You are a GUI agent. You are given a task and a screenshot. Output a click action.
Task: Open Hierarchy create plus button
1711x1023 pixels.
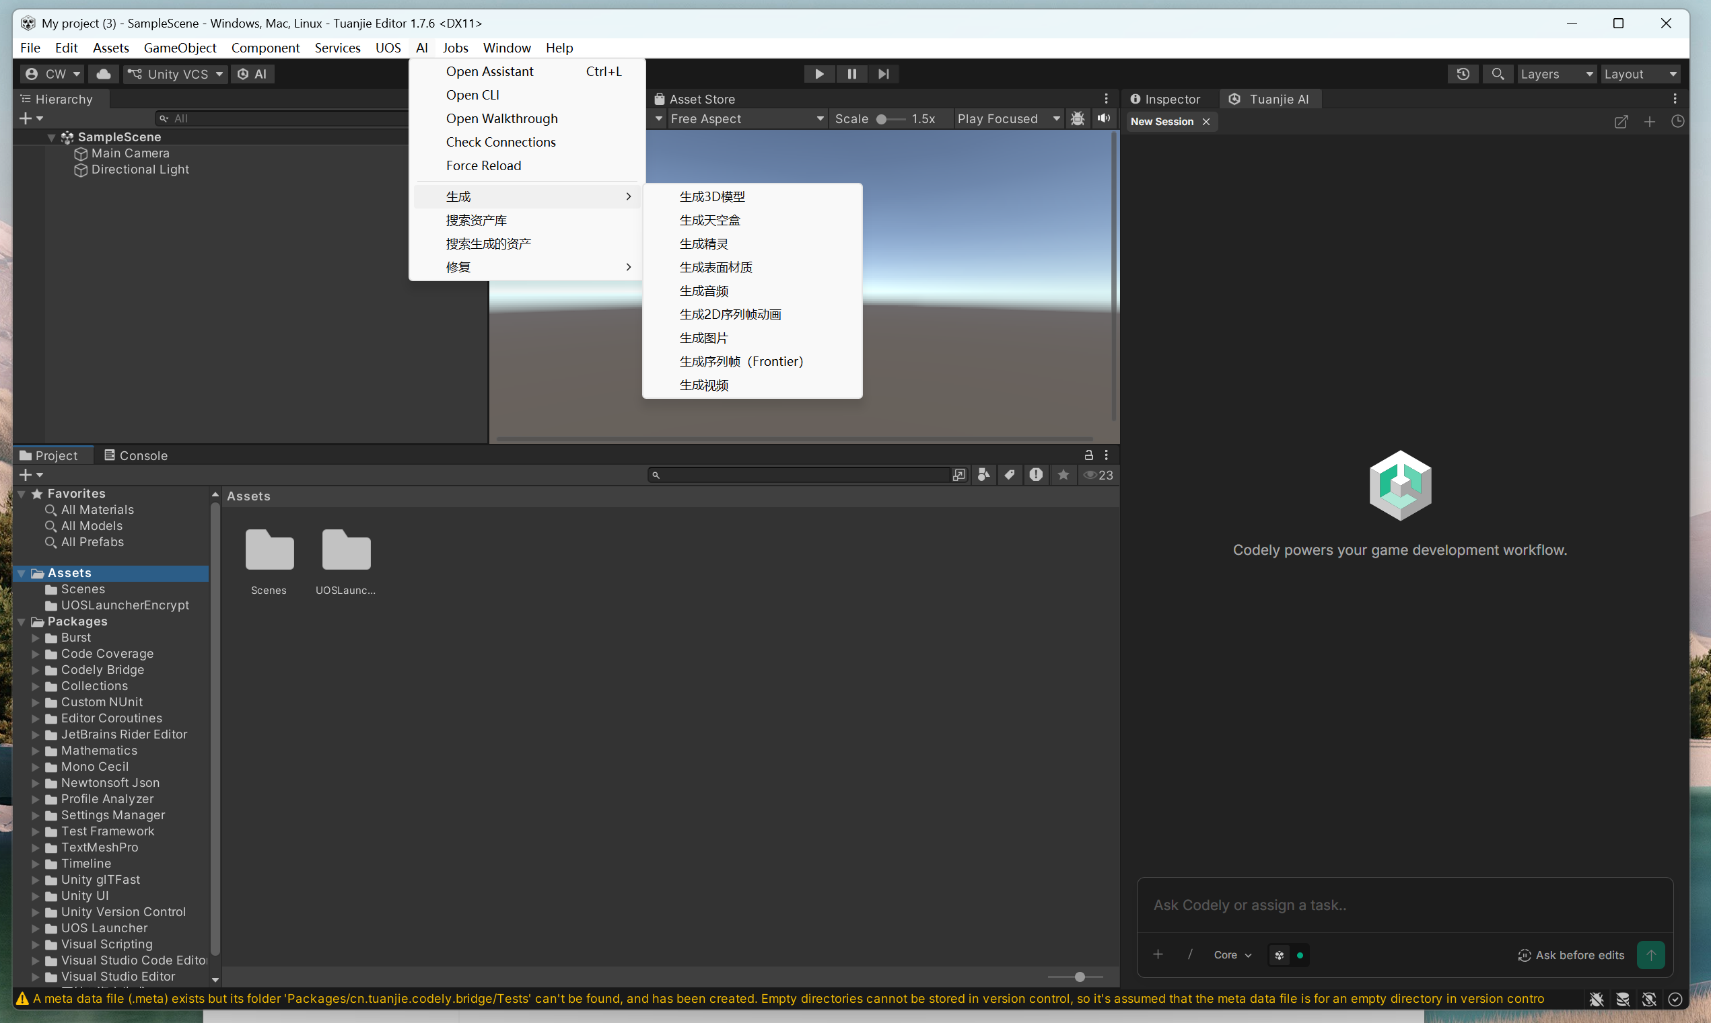pos(31,118)
